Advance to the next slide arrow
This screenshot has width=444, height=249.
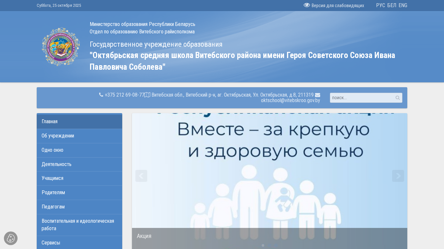pos(398,176)
